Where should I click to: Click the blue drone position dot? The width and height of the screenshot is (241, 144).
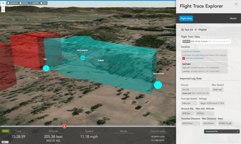[101, 62]
